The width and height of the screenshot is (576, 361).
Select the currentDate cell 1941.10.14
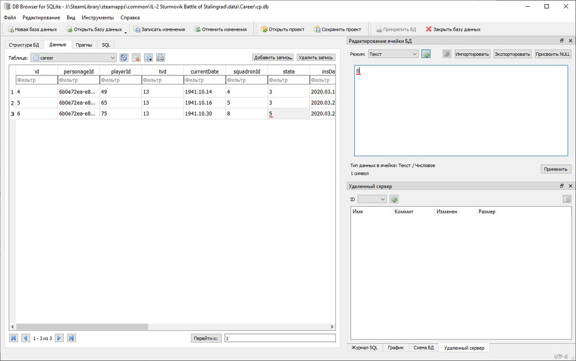pyautogui.click(x=204, y=92)
